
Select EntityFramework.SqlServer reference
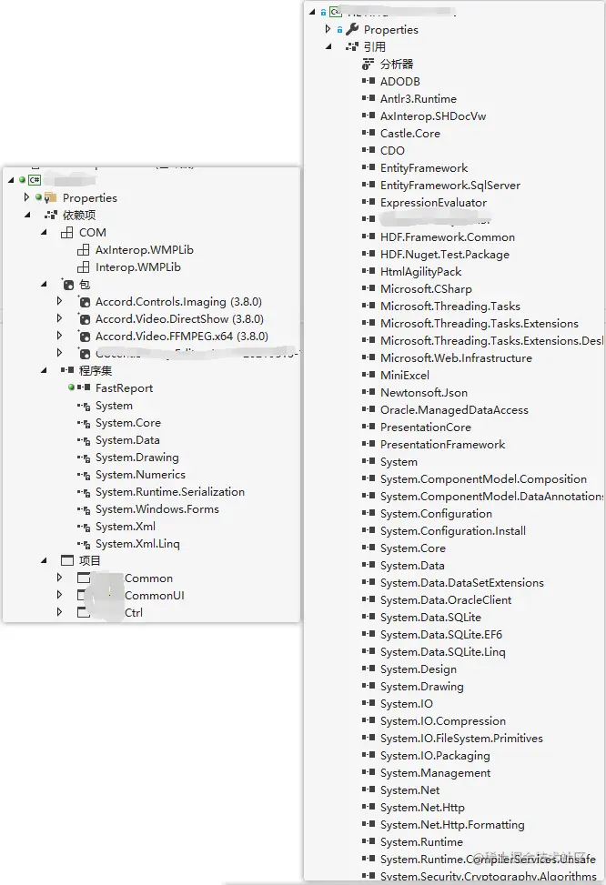(449, 185)
